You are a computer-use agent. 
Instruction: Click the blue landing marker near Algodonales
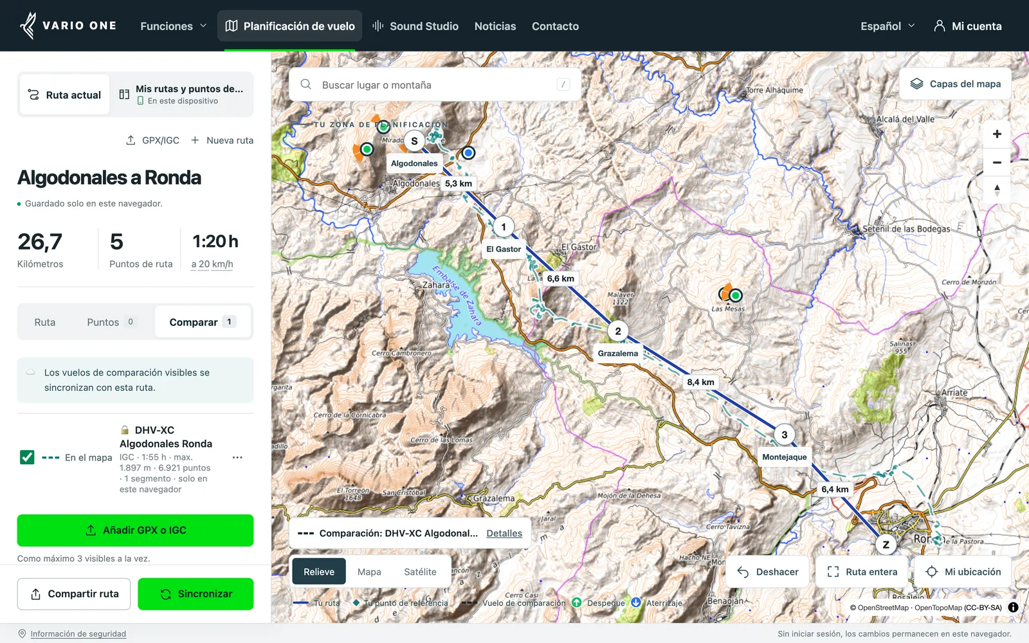click(468, 153)
